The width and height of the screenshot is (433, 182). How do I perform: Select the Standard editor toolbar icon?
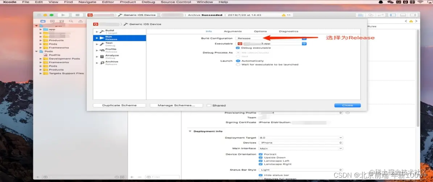tap(361, 15)
